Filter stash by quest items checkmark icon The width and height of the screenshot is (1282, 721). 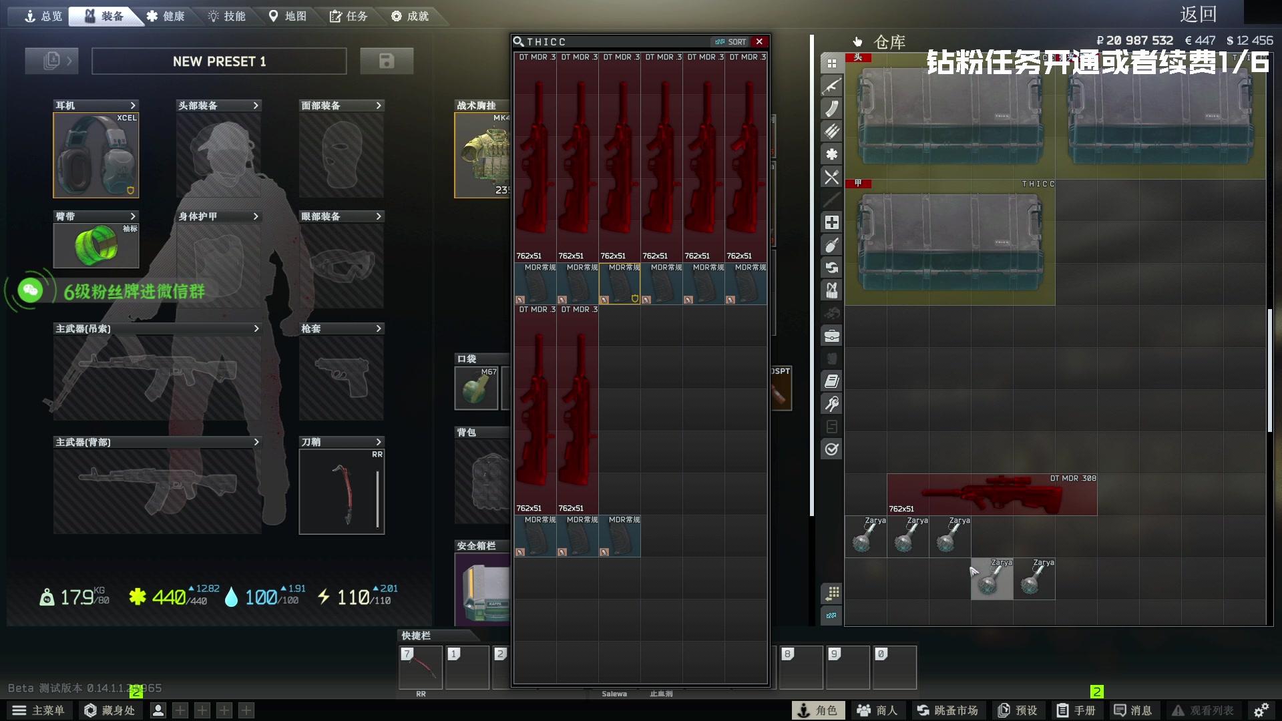(x=831, y=449)
